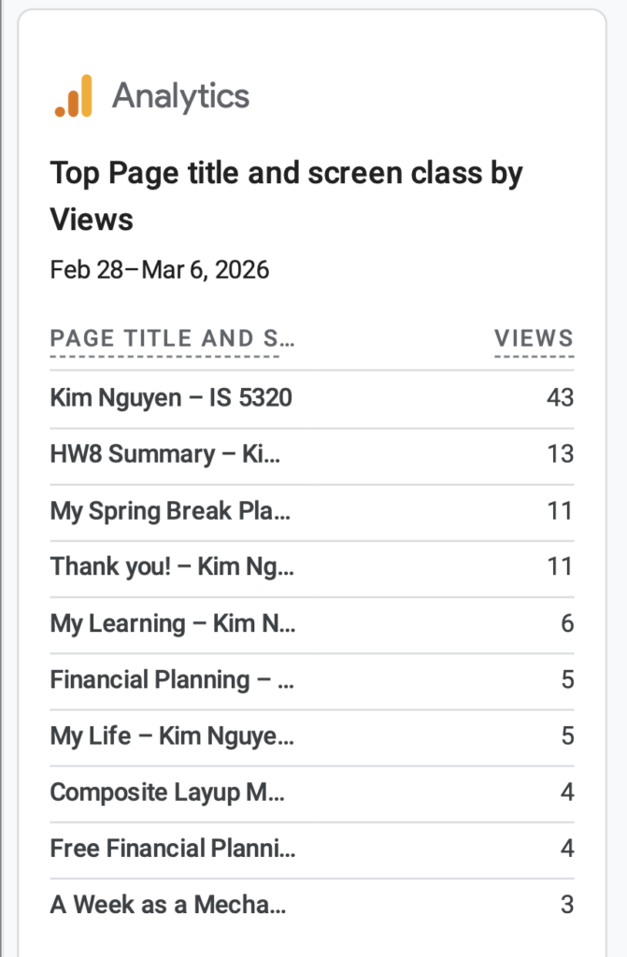Click the Views column header
Screen dimensions: 627x957
[534, 338]
